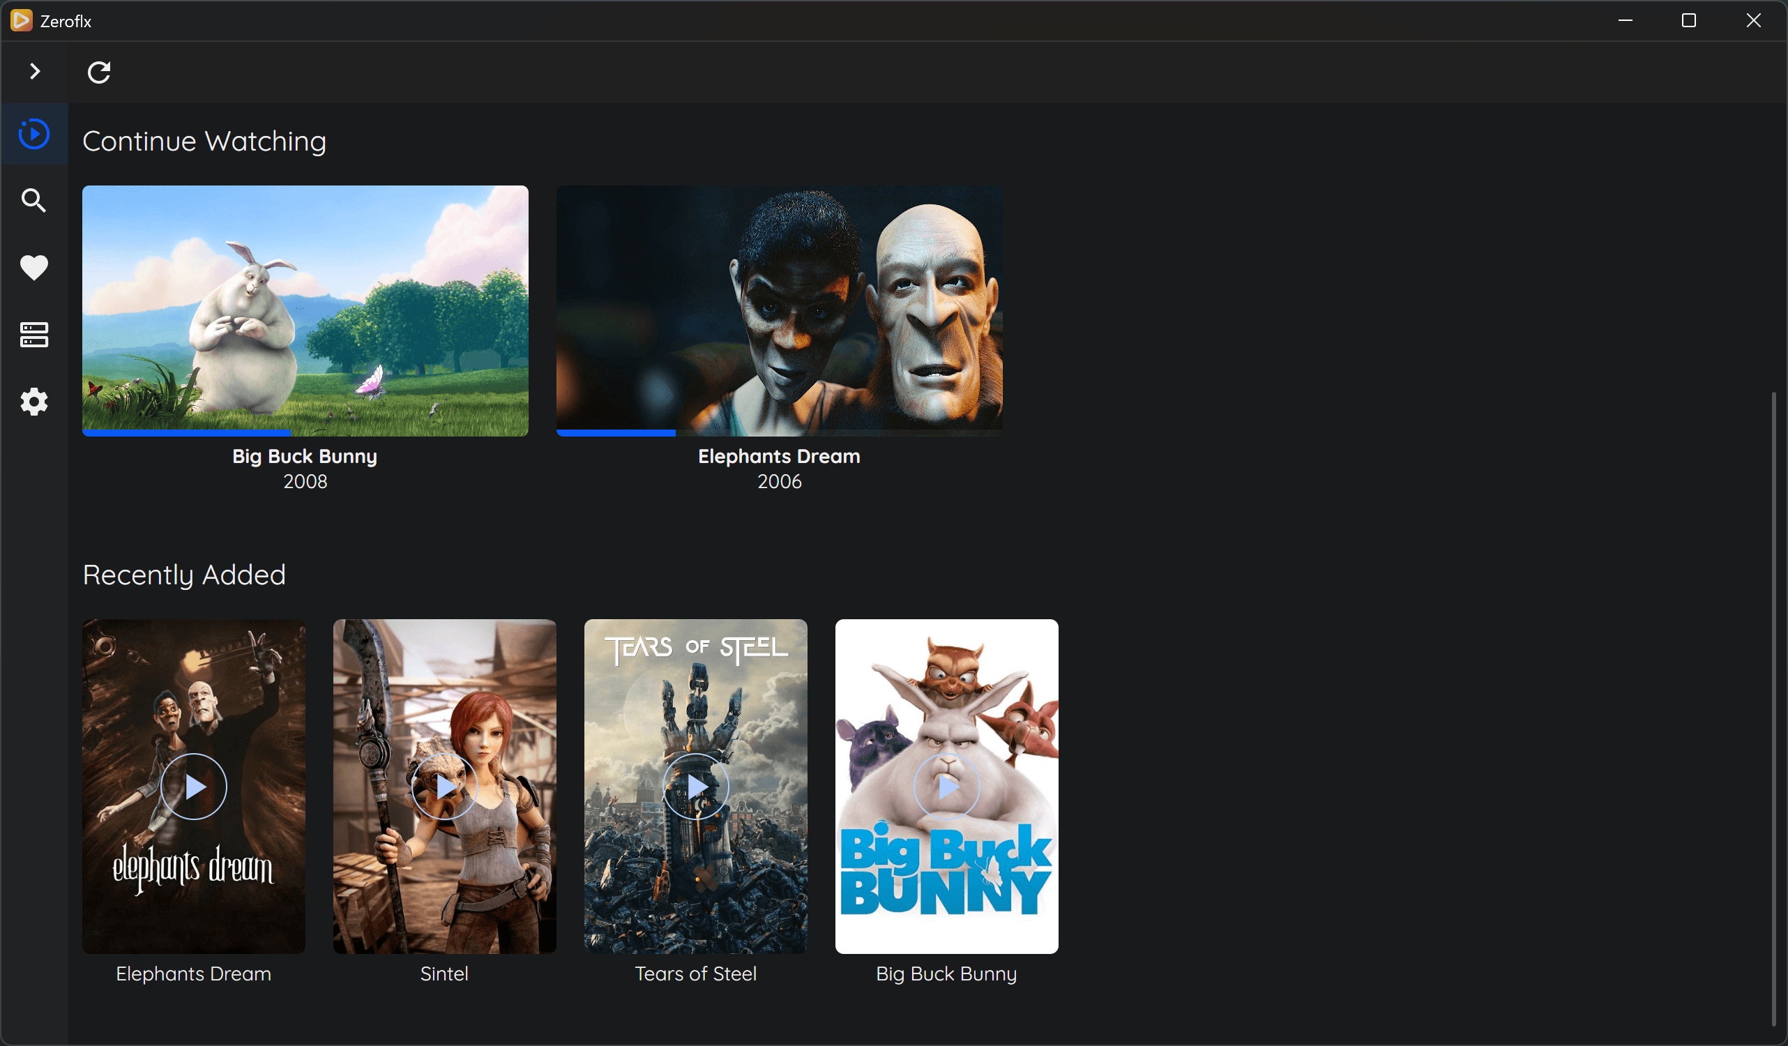Play Big Buck Bunny poster
Screen dimensions: 1788x1046
pos(946,787)
